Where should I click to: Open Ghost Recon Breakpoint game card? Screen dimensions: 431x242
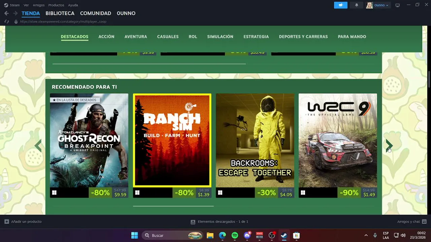(89, 146)
